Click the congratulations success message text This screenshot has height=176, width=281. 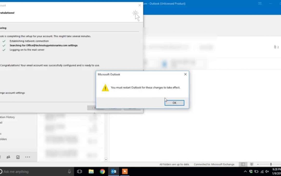50,65
